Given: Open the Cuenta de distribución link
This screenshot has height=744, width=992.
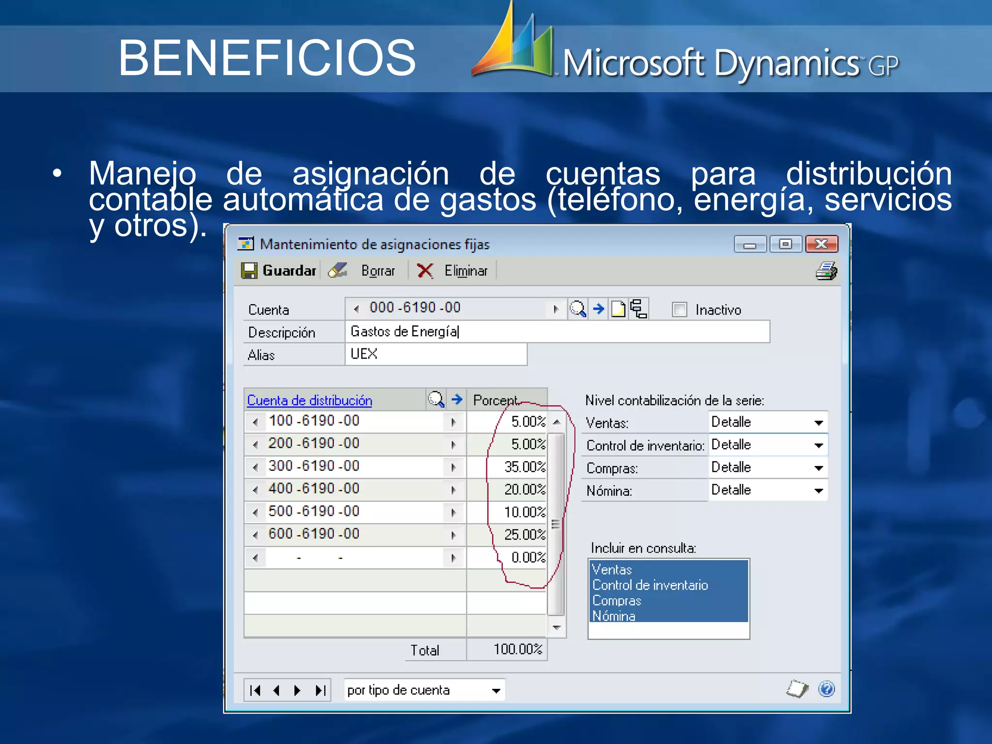Looking at the screenshot, I should 310,401.
